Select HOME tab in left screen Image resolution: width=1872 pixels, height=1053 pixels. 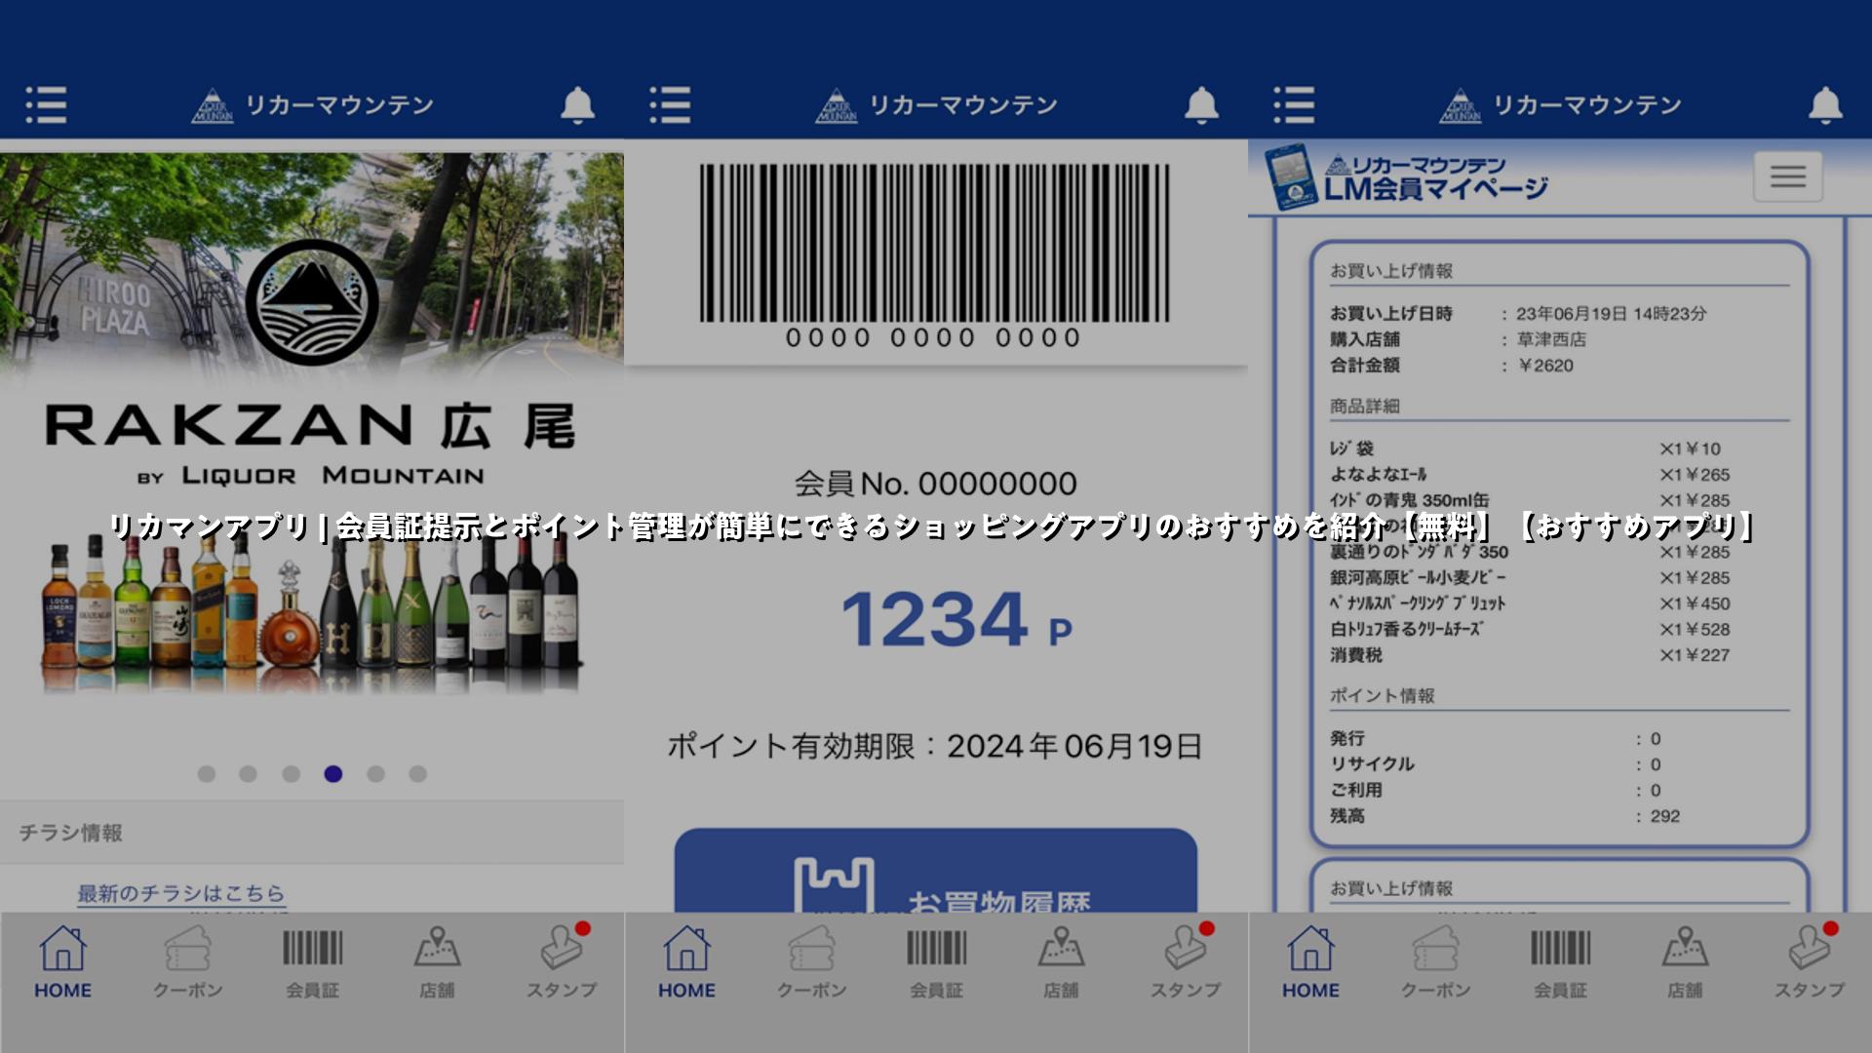62,962
